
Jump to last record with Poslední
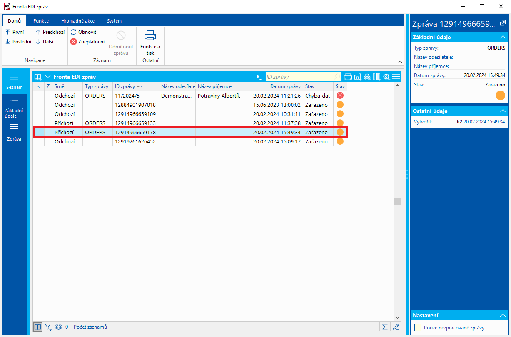(x=18, y=41)
